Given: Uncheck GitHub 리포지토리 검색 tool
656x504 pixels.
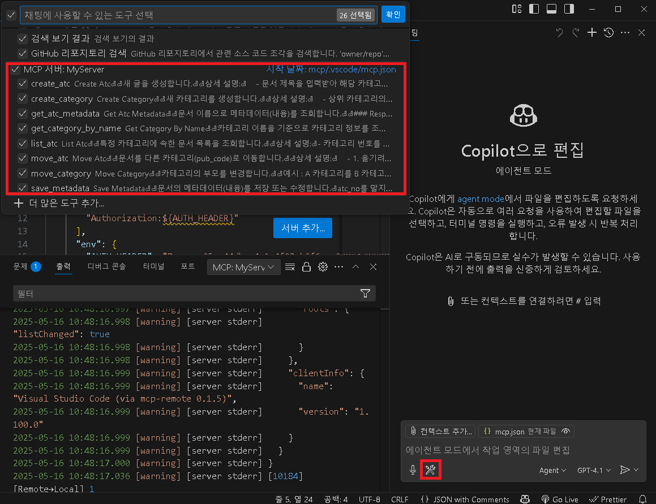Looking at the screenshot, I should [x=23, y=54].
